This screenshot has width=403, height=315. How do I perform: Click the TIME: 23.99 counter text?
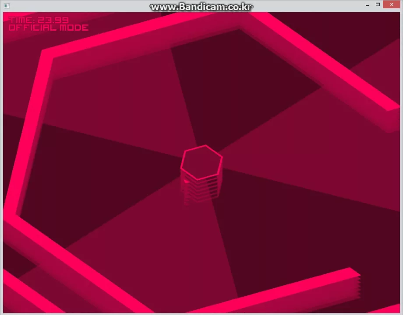click(39, 20)
